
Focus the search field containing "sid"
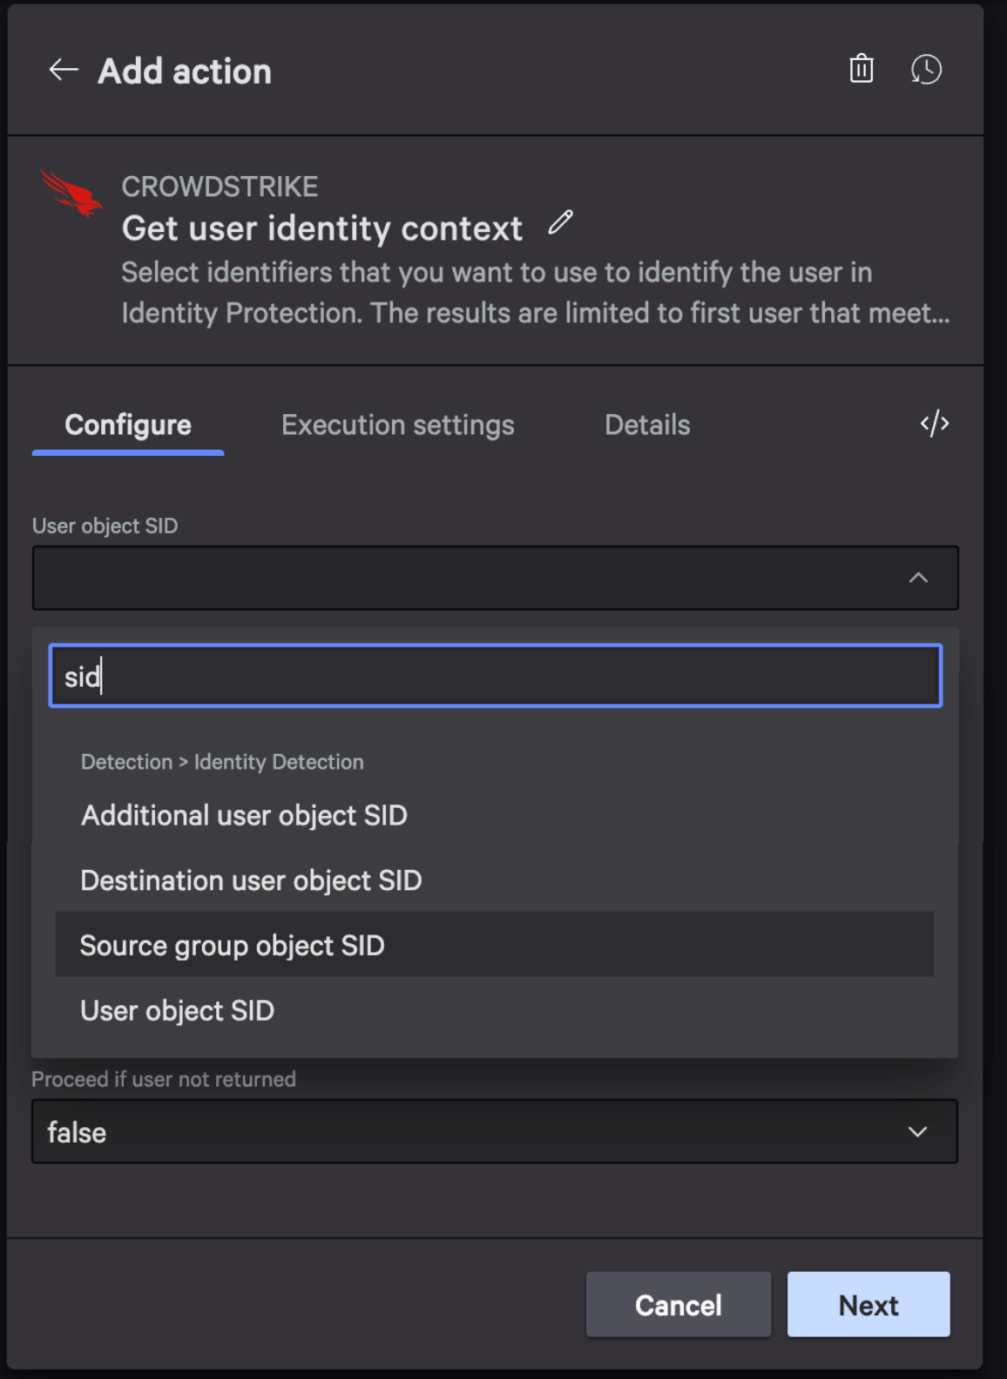[495, 676]
